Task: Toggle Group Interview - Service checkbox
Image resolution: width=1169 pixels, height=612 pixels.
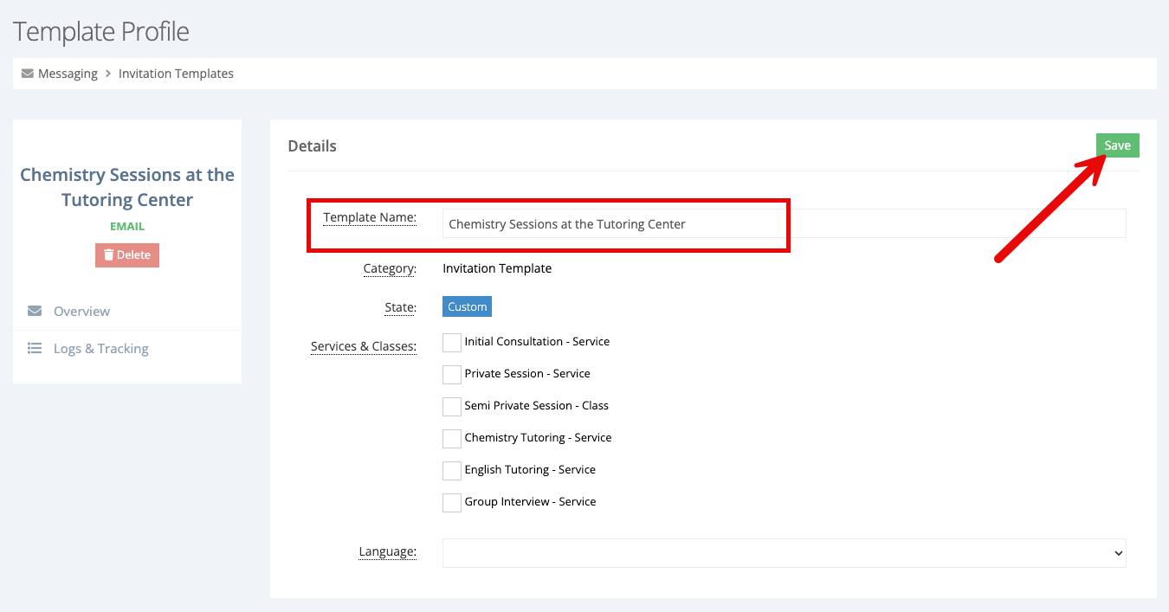Action: 452,503
